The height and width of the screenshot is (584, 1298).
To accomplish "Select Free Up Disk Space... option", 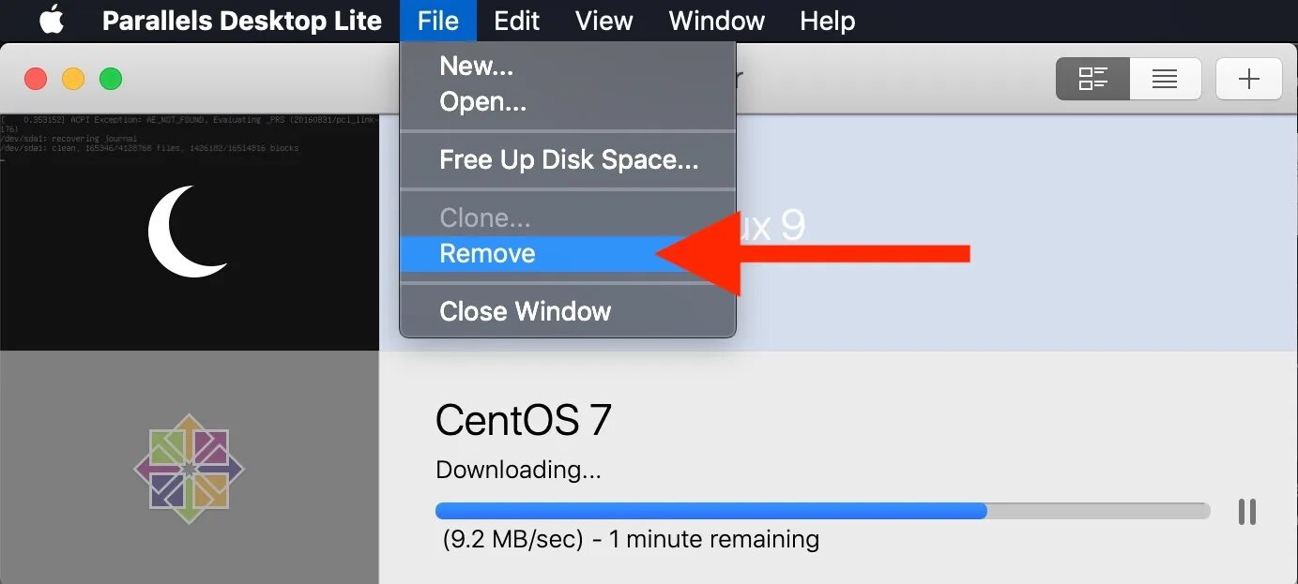I will [568, 159].
